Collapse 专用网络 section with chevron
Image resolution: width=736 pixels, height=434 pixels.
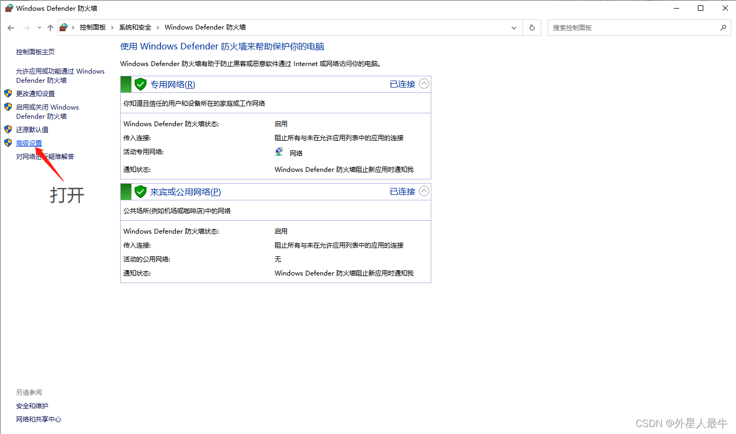point(424,84)
